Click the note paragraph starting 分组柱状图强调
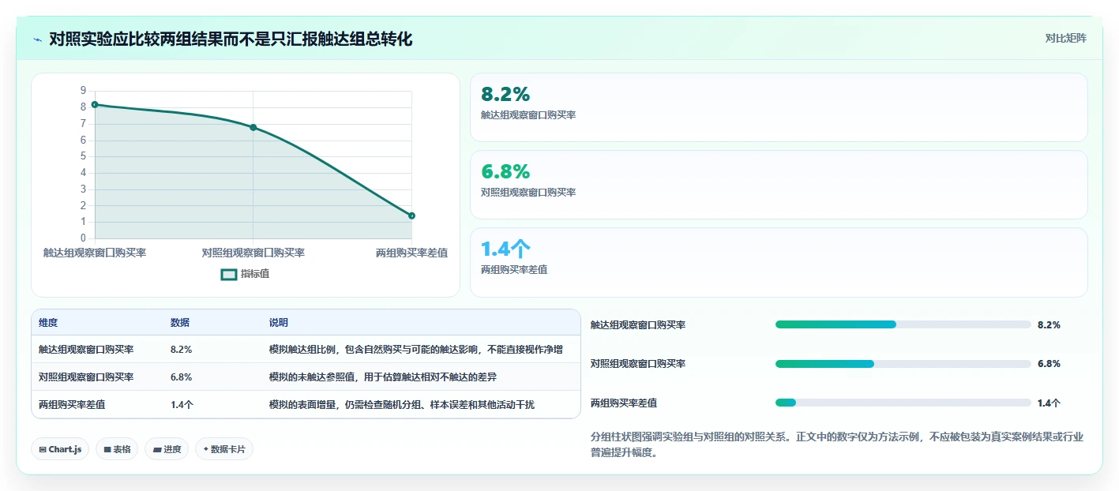This screenshot has width=1119, height=491. pos(837,444)
